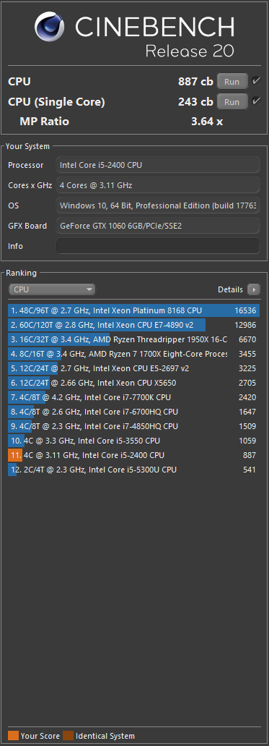The height and width of the screenshot is (746, 269).
Task: Toggle the CPU test checkbox
Action: click(x=256, y=81)
